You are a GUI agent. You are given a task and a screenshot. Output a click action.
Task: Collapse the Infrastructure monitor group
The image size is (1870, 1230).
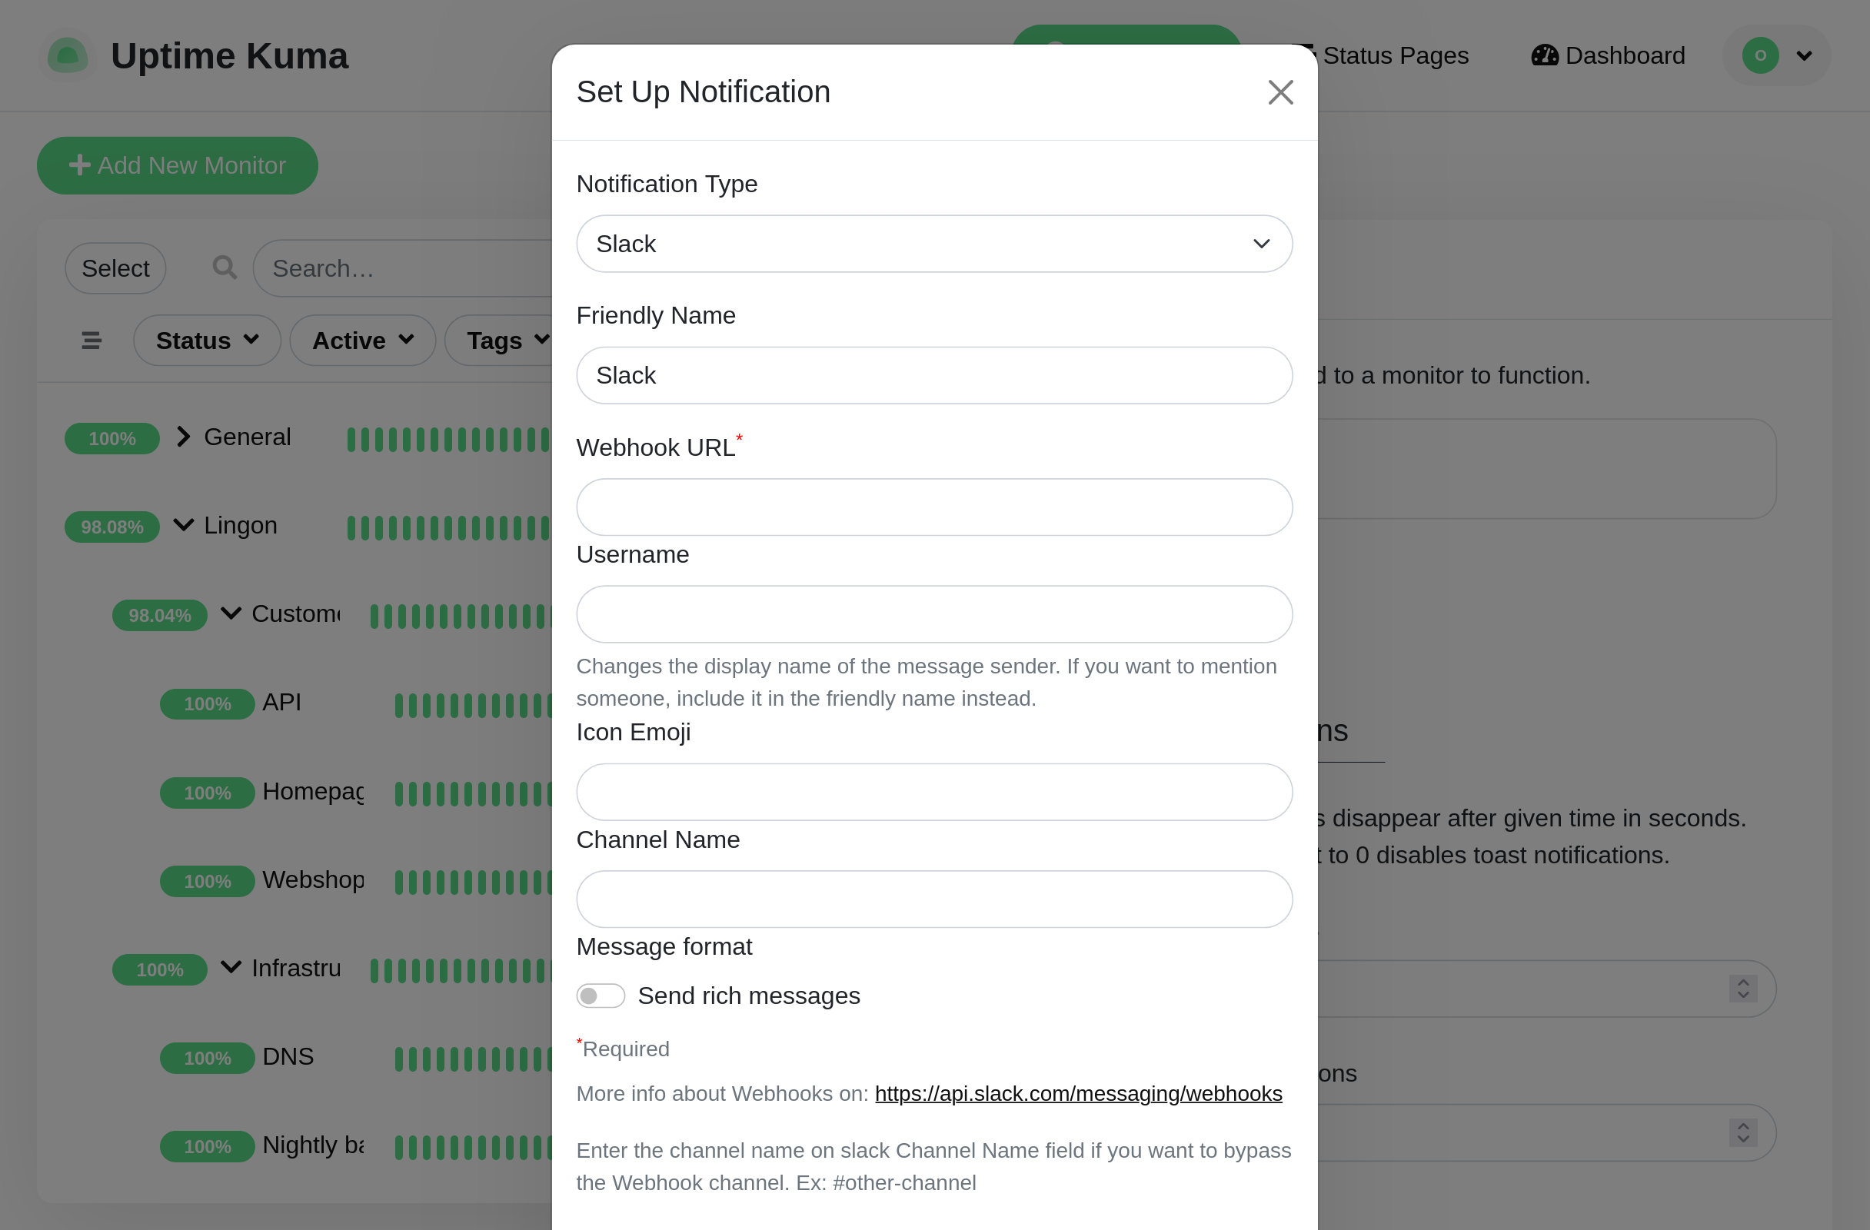pos(230,967)
